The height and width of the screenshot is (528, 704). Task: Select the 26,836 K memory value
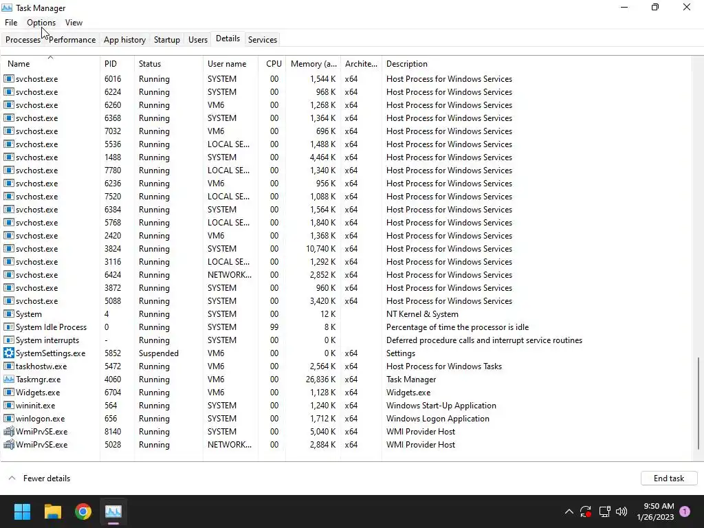(x=320, y=379)
